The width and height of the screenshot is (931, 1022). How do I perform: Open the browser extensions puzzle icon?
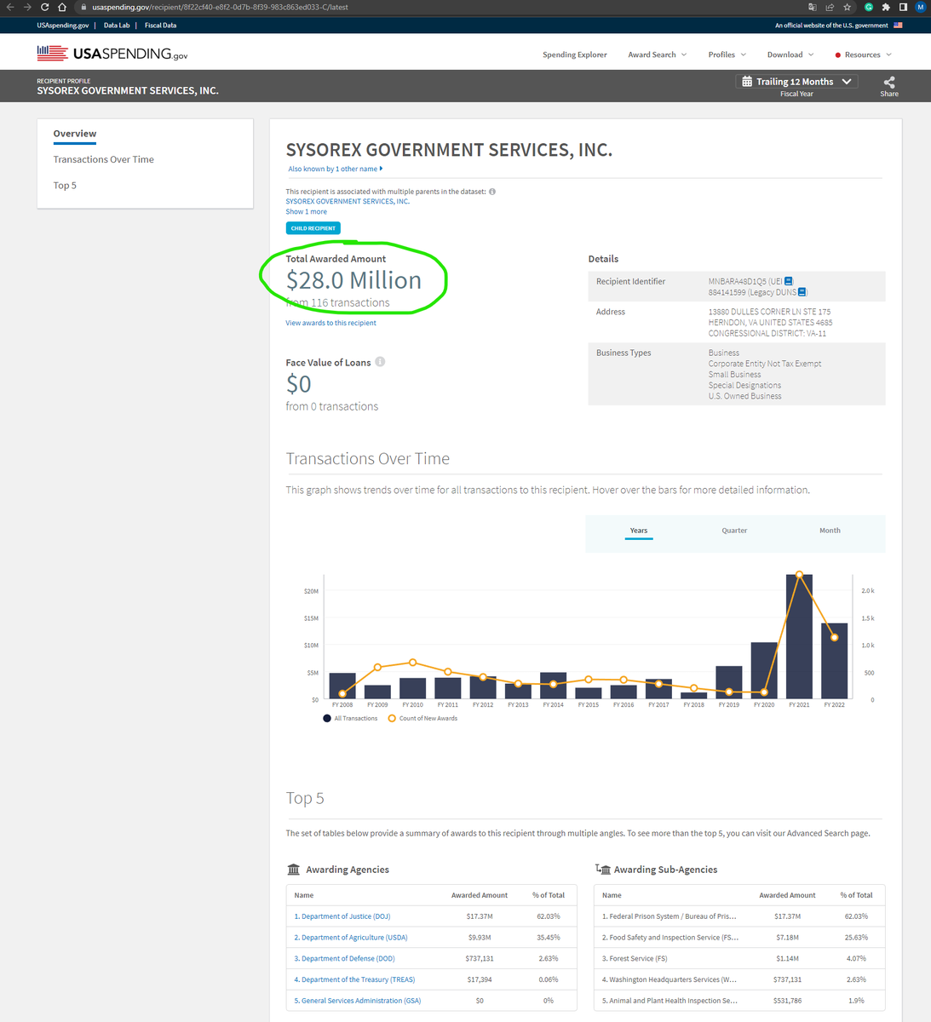[x=886, y=7]
